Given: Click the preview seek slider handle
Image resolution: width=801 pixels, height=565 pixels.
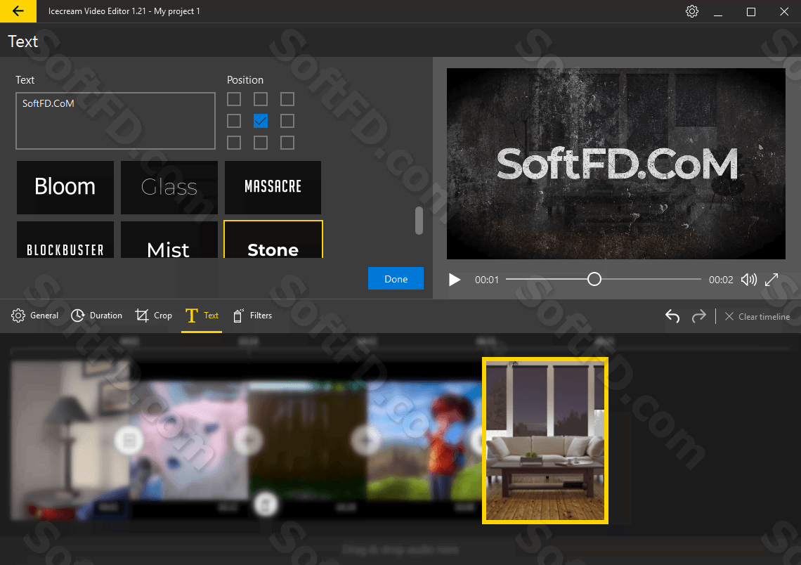Looking at the screenshot, I should point(594,279).
